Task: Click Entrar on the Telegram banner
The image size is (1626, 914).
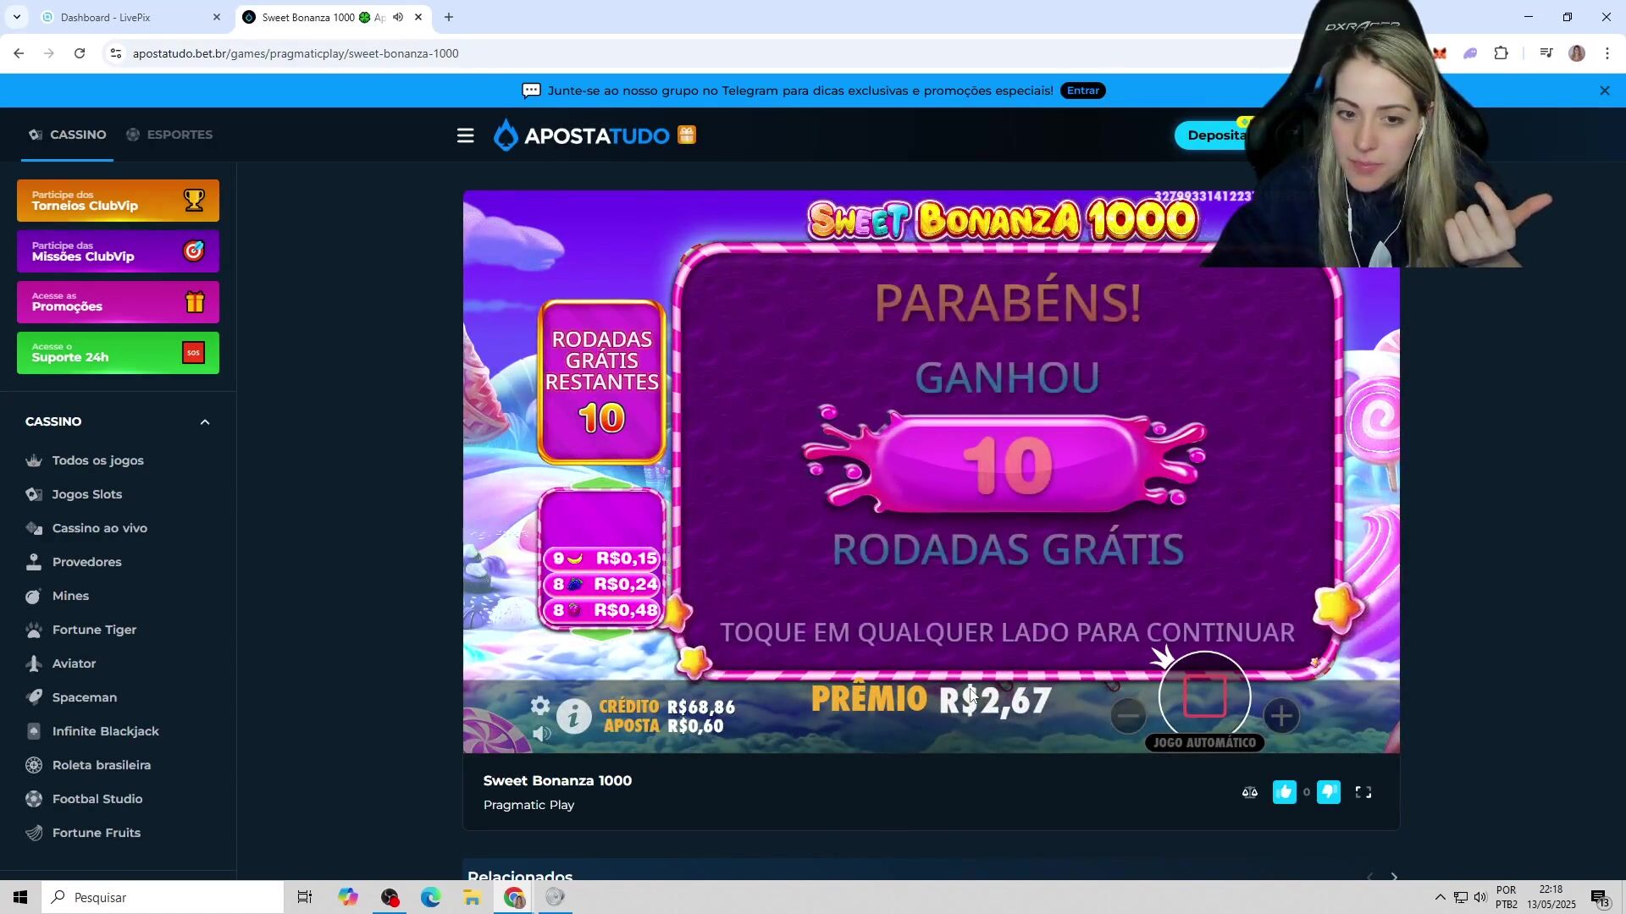Action: coord(1083,91)
